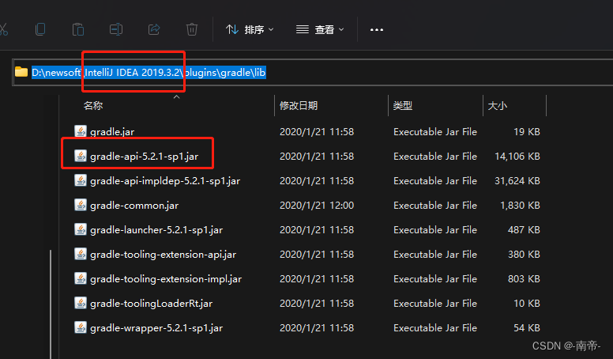Click the sort direction arrow above 名称
This screenshot has width=613, height=359.
click(x=177, y=96)
